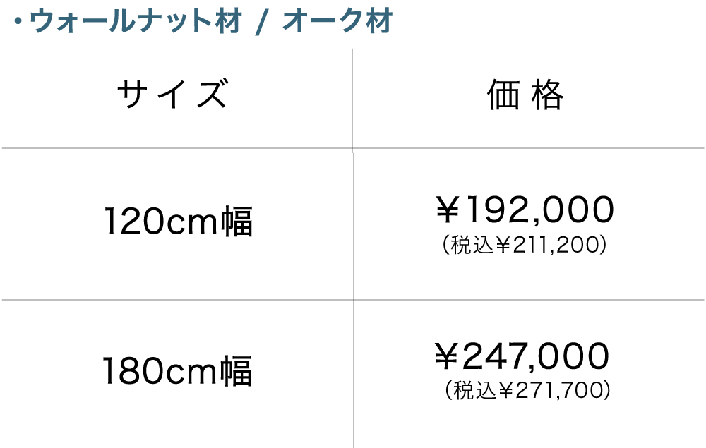Select the 価格 column header
This screenshot has height=448, width=706.
tap(526, 95)
